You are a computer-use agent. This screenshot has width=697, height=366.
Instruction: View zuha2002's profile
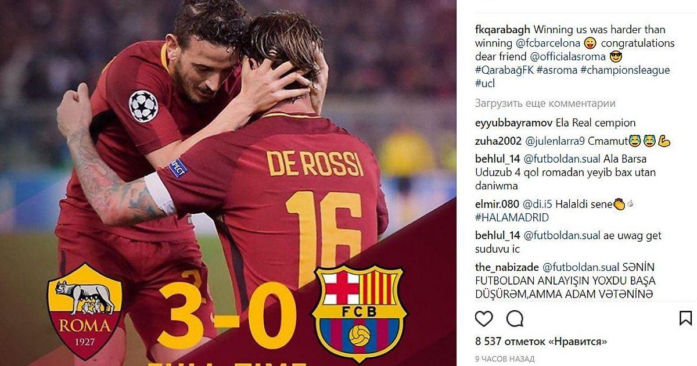point(498,141)
